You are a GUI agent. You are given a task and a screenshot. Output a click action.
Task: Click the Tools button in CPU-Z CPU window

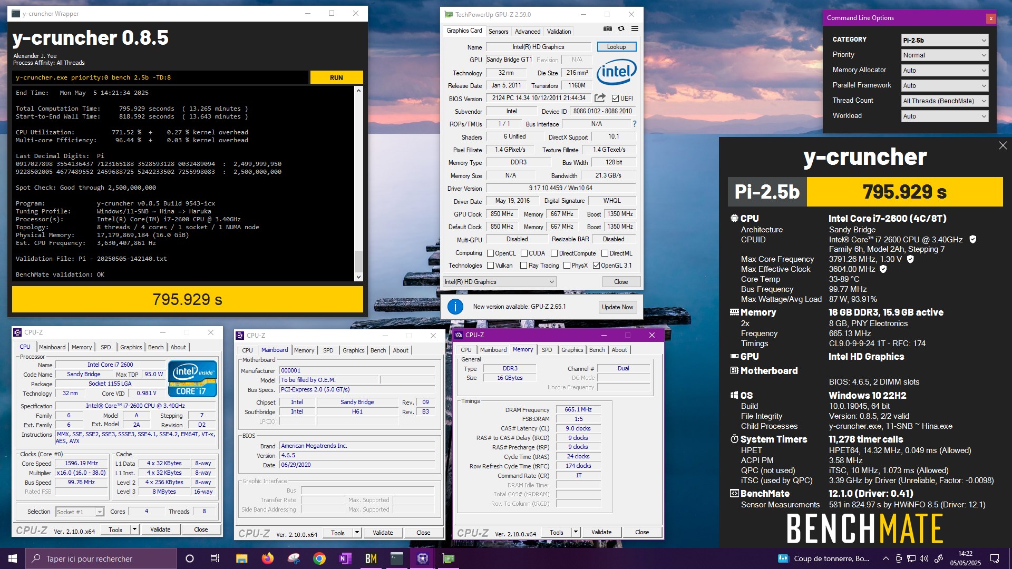pos(115,530)
